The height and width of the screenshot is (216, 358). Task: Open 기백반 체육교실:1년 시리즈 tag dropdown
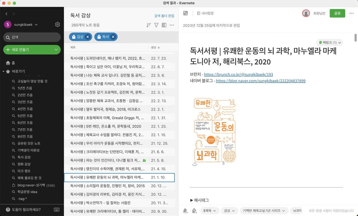(x=264, y=211)
